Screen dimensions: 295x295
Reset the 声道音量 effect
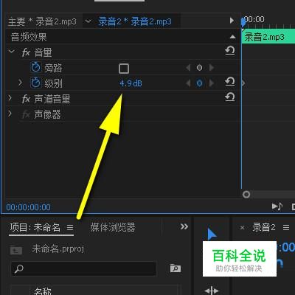230,97
